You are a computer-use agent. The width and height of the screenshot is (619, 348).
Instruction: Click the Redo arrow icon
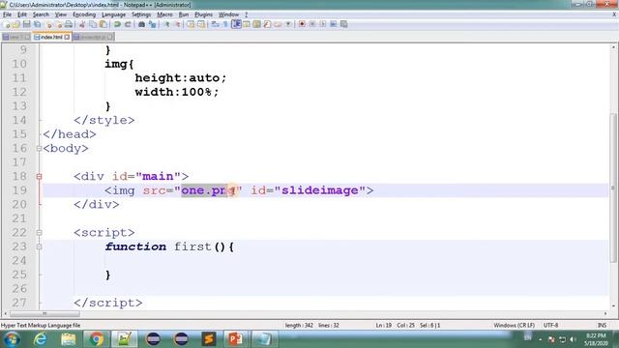tap(128, 24)
